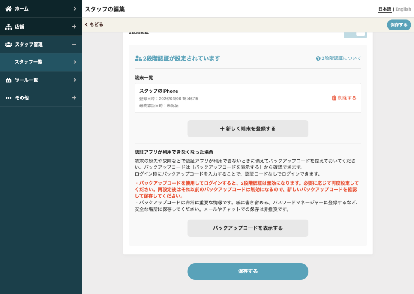Click バックアップコードを表示する button
Image resolution: width=414 pixels, height=294 pixels.
[x=248, y=228]
